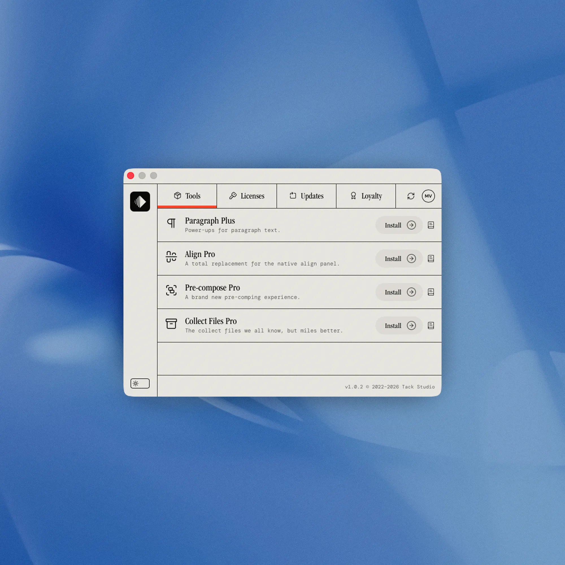Select the Paragraph Plus title text
565x565 pixels.
210,221
